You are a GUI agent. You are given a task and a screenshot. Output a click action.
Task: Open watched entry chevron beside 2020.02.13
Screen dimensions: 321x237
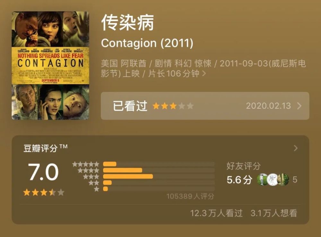[299, 106]
